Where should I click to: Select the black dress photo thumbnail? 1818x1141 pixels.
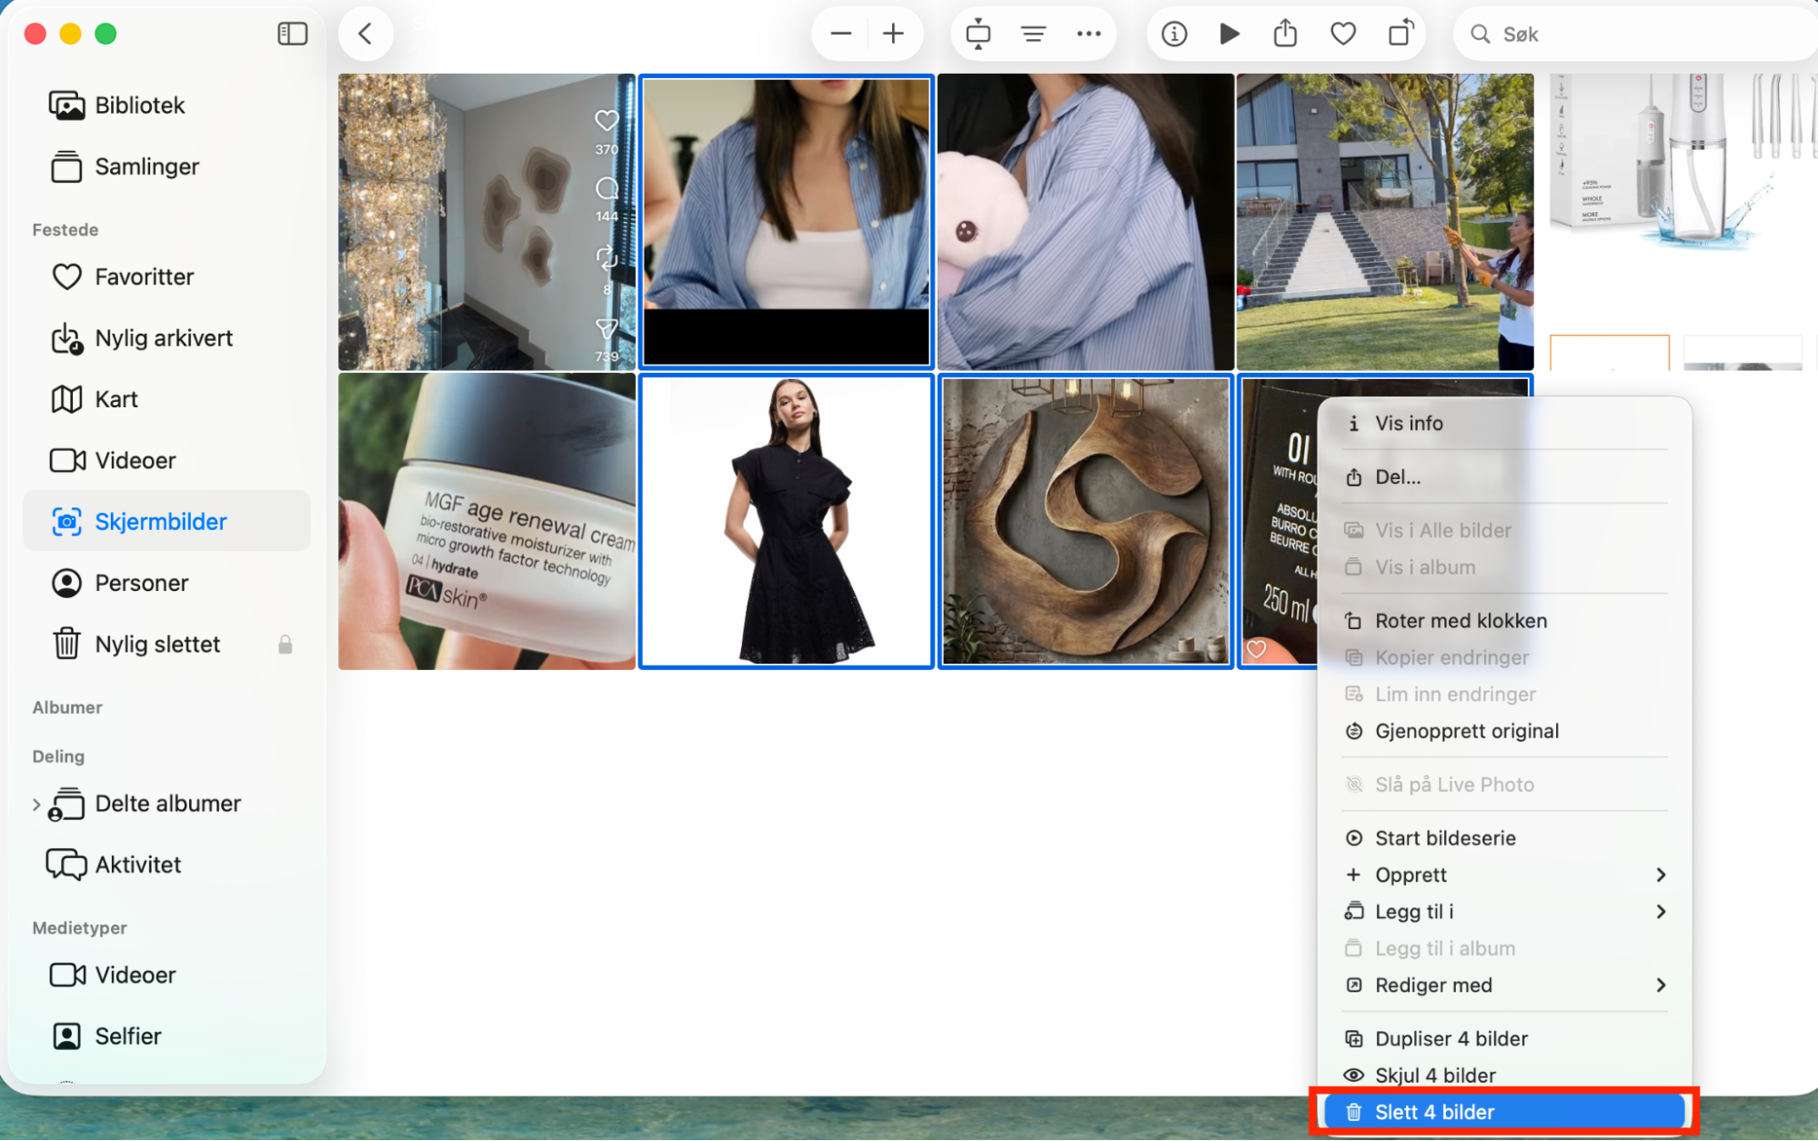point(787,522)
